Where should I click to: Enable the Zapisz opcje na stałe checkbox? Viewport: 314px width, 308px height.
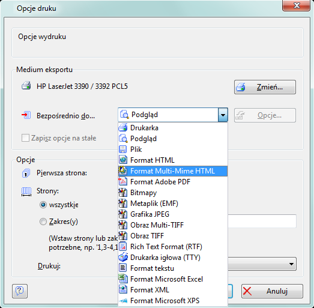25,138
